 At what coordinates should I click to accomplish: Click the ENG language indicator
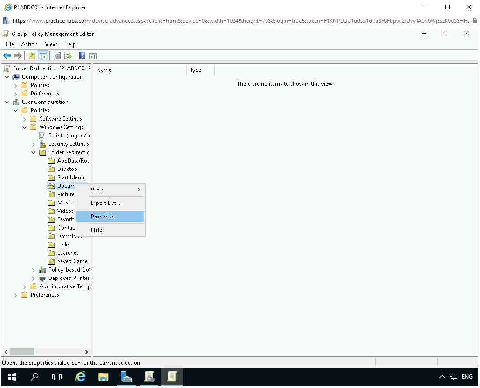click(467, 377)
